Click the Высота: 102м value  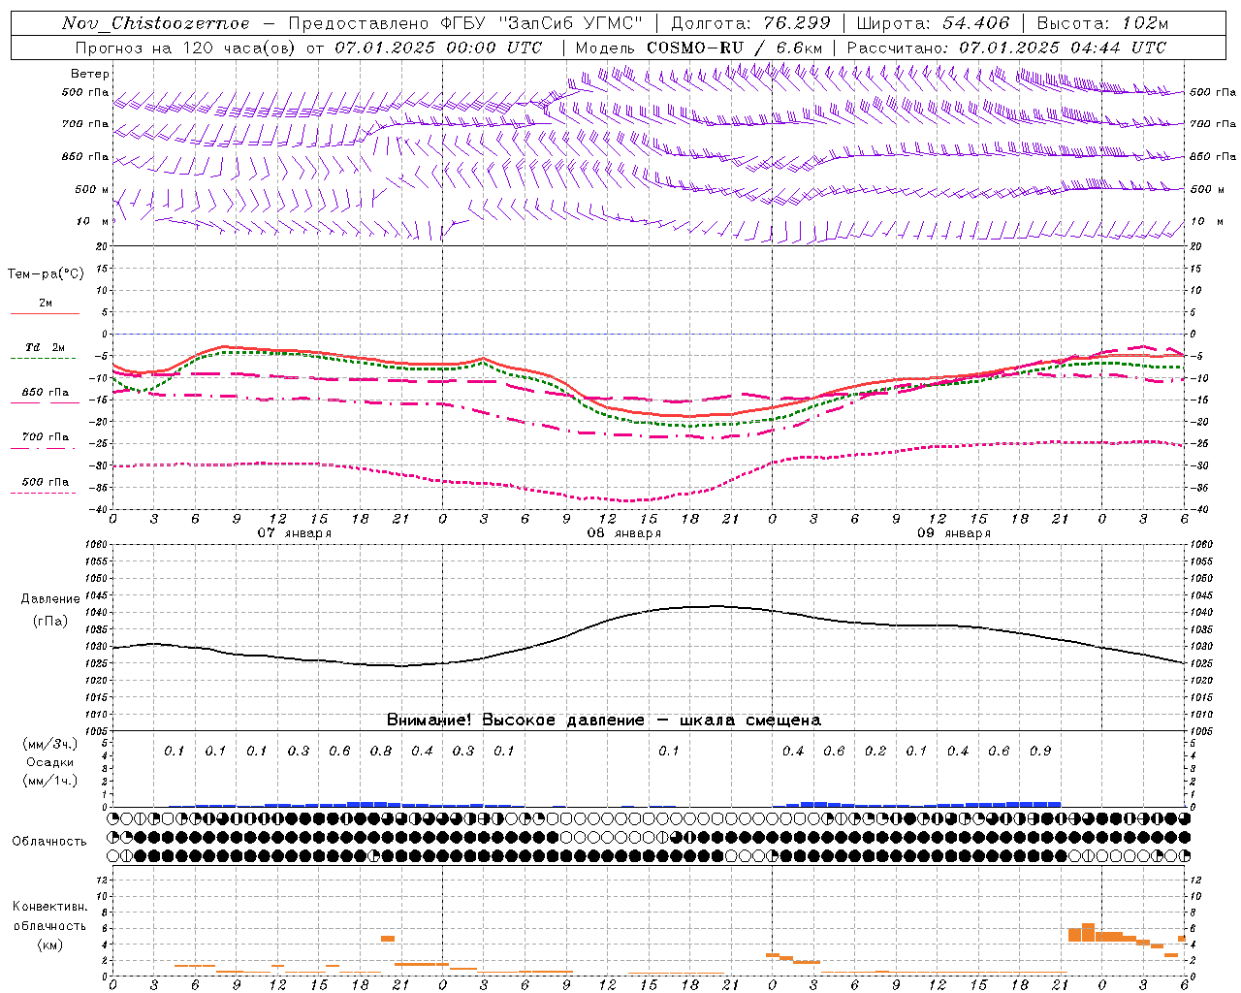coord(1102,23)
